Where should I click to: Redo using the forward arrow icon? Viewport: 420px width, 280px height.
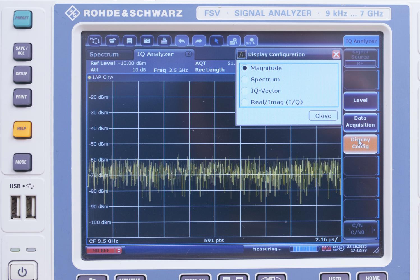[x=199, y=41]
